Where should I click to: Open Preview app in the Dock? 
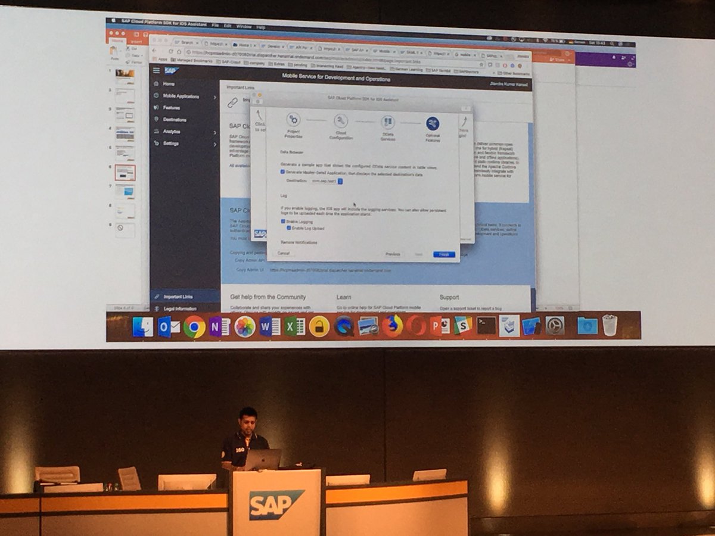click(368, 326)
